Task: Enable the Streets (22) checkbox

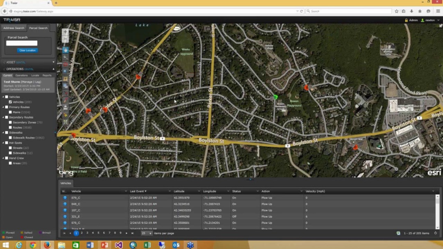Action: pos(10,148)
